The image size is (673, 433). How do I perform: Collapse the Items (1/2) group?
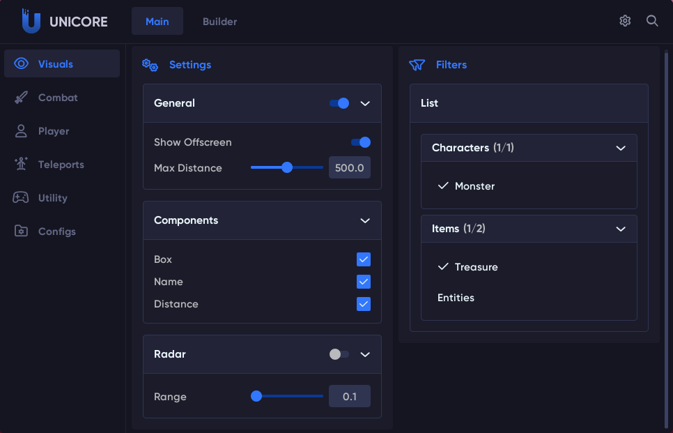(x=621, y=229)
